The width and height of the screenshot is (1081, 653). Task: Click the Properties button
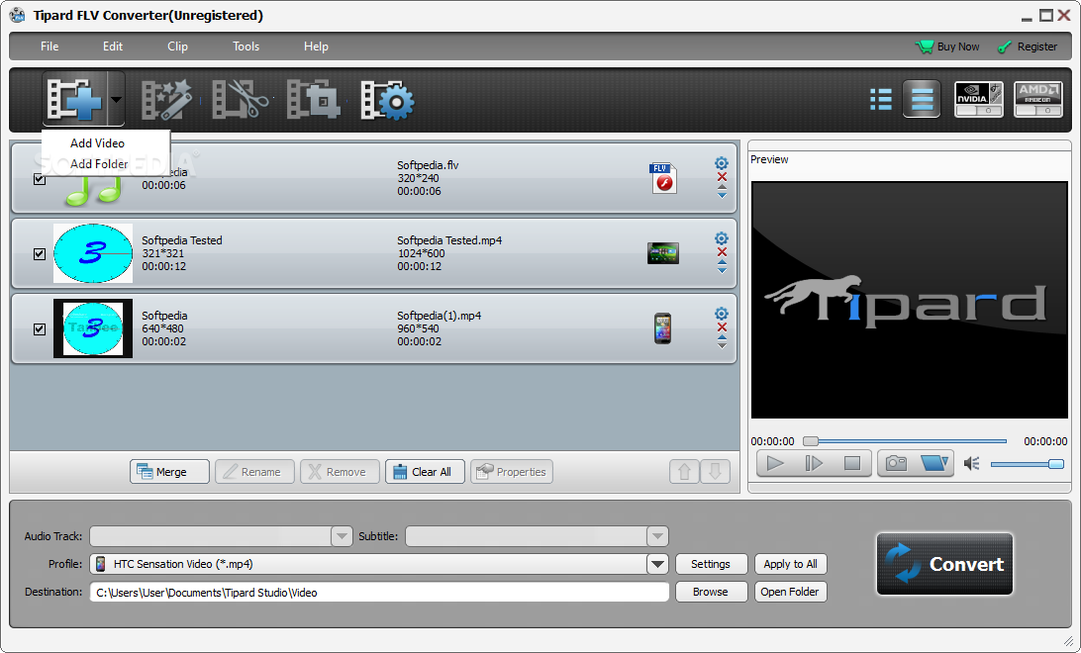(x=512, y=472)
